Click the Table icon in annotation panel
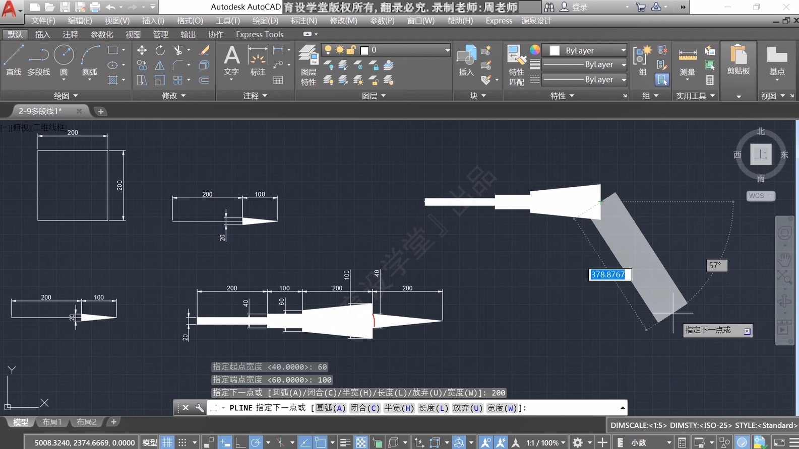This screenshot has height=449, width=799. pos(278,81)
